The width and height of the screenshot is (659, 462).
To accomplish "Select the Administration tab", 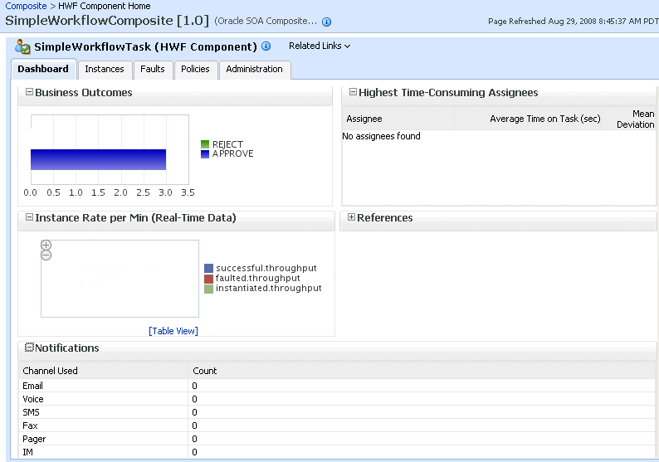I will pyautogui.click(x=254, y=70).
